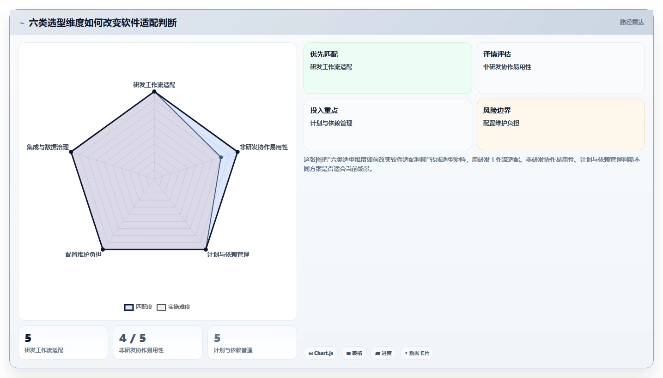Click the icon in the Chart.js chip
The width and height of the screenshot is (663, 378).
coord(310,353)
